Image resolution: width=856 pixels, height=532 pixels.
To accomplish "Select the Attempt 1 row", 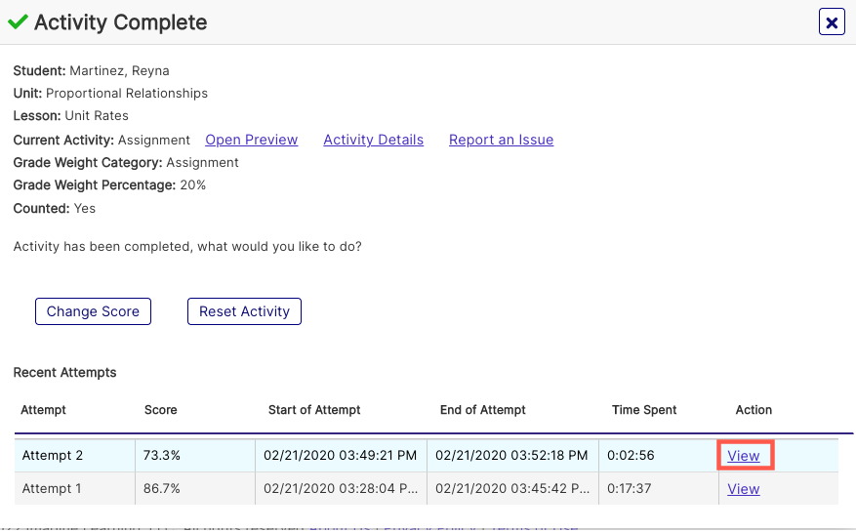I will [427, 489].
